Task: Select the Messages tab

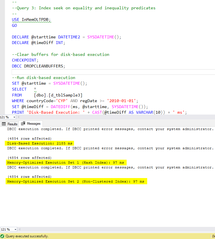Action: tap(31, 124)
